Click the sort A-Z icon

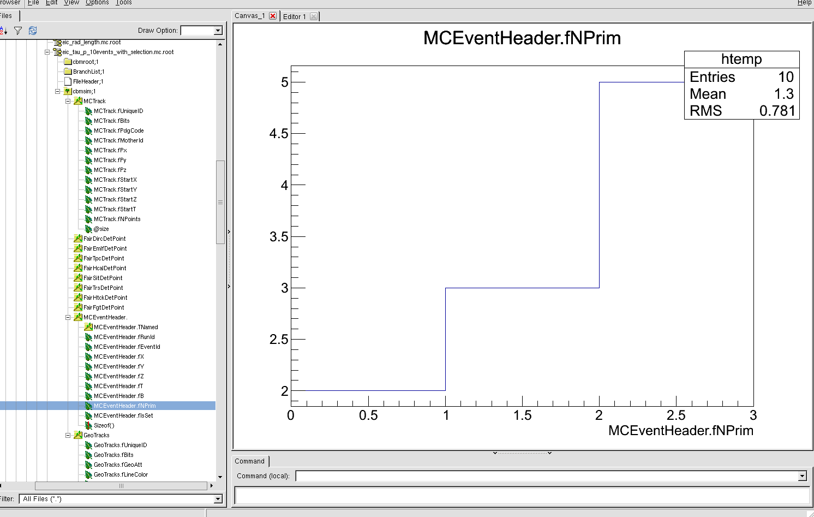point(3,31)
